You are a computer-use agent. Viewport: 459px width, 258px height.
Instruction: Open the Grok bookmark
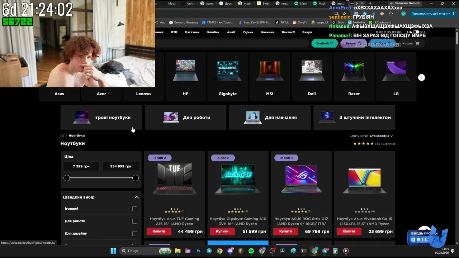pos(338,22)
